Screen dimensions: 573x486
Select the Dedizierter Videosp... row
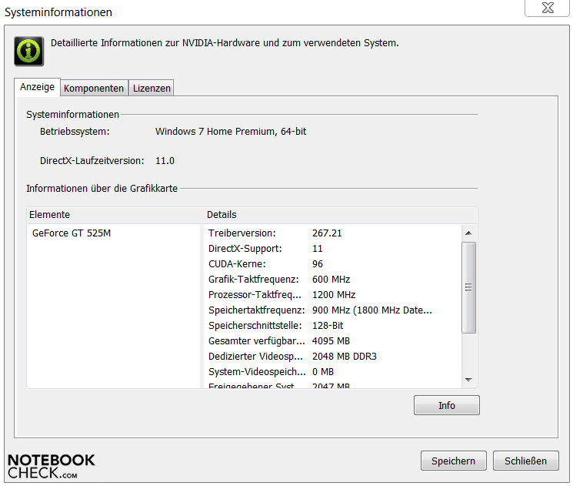pos(332,356)
